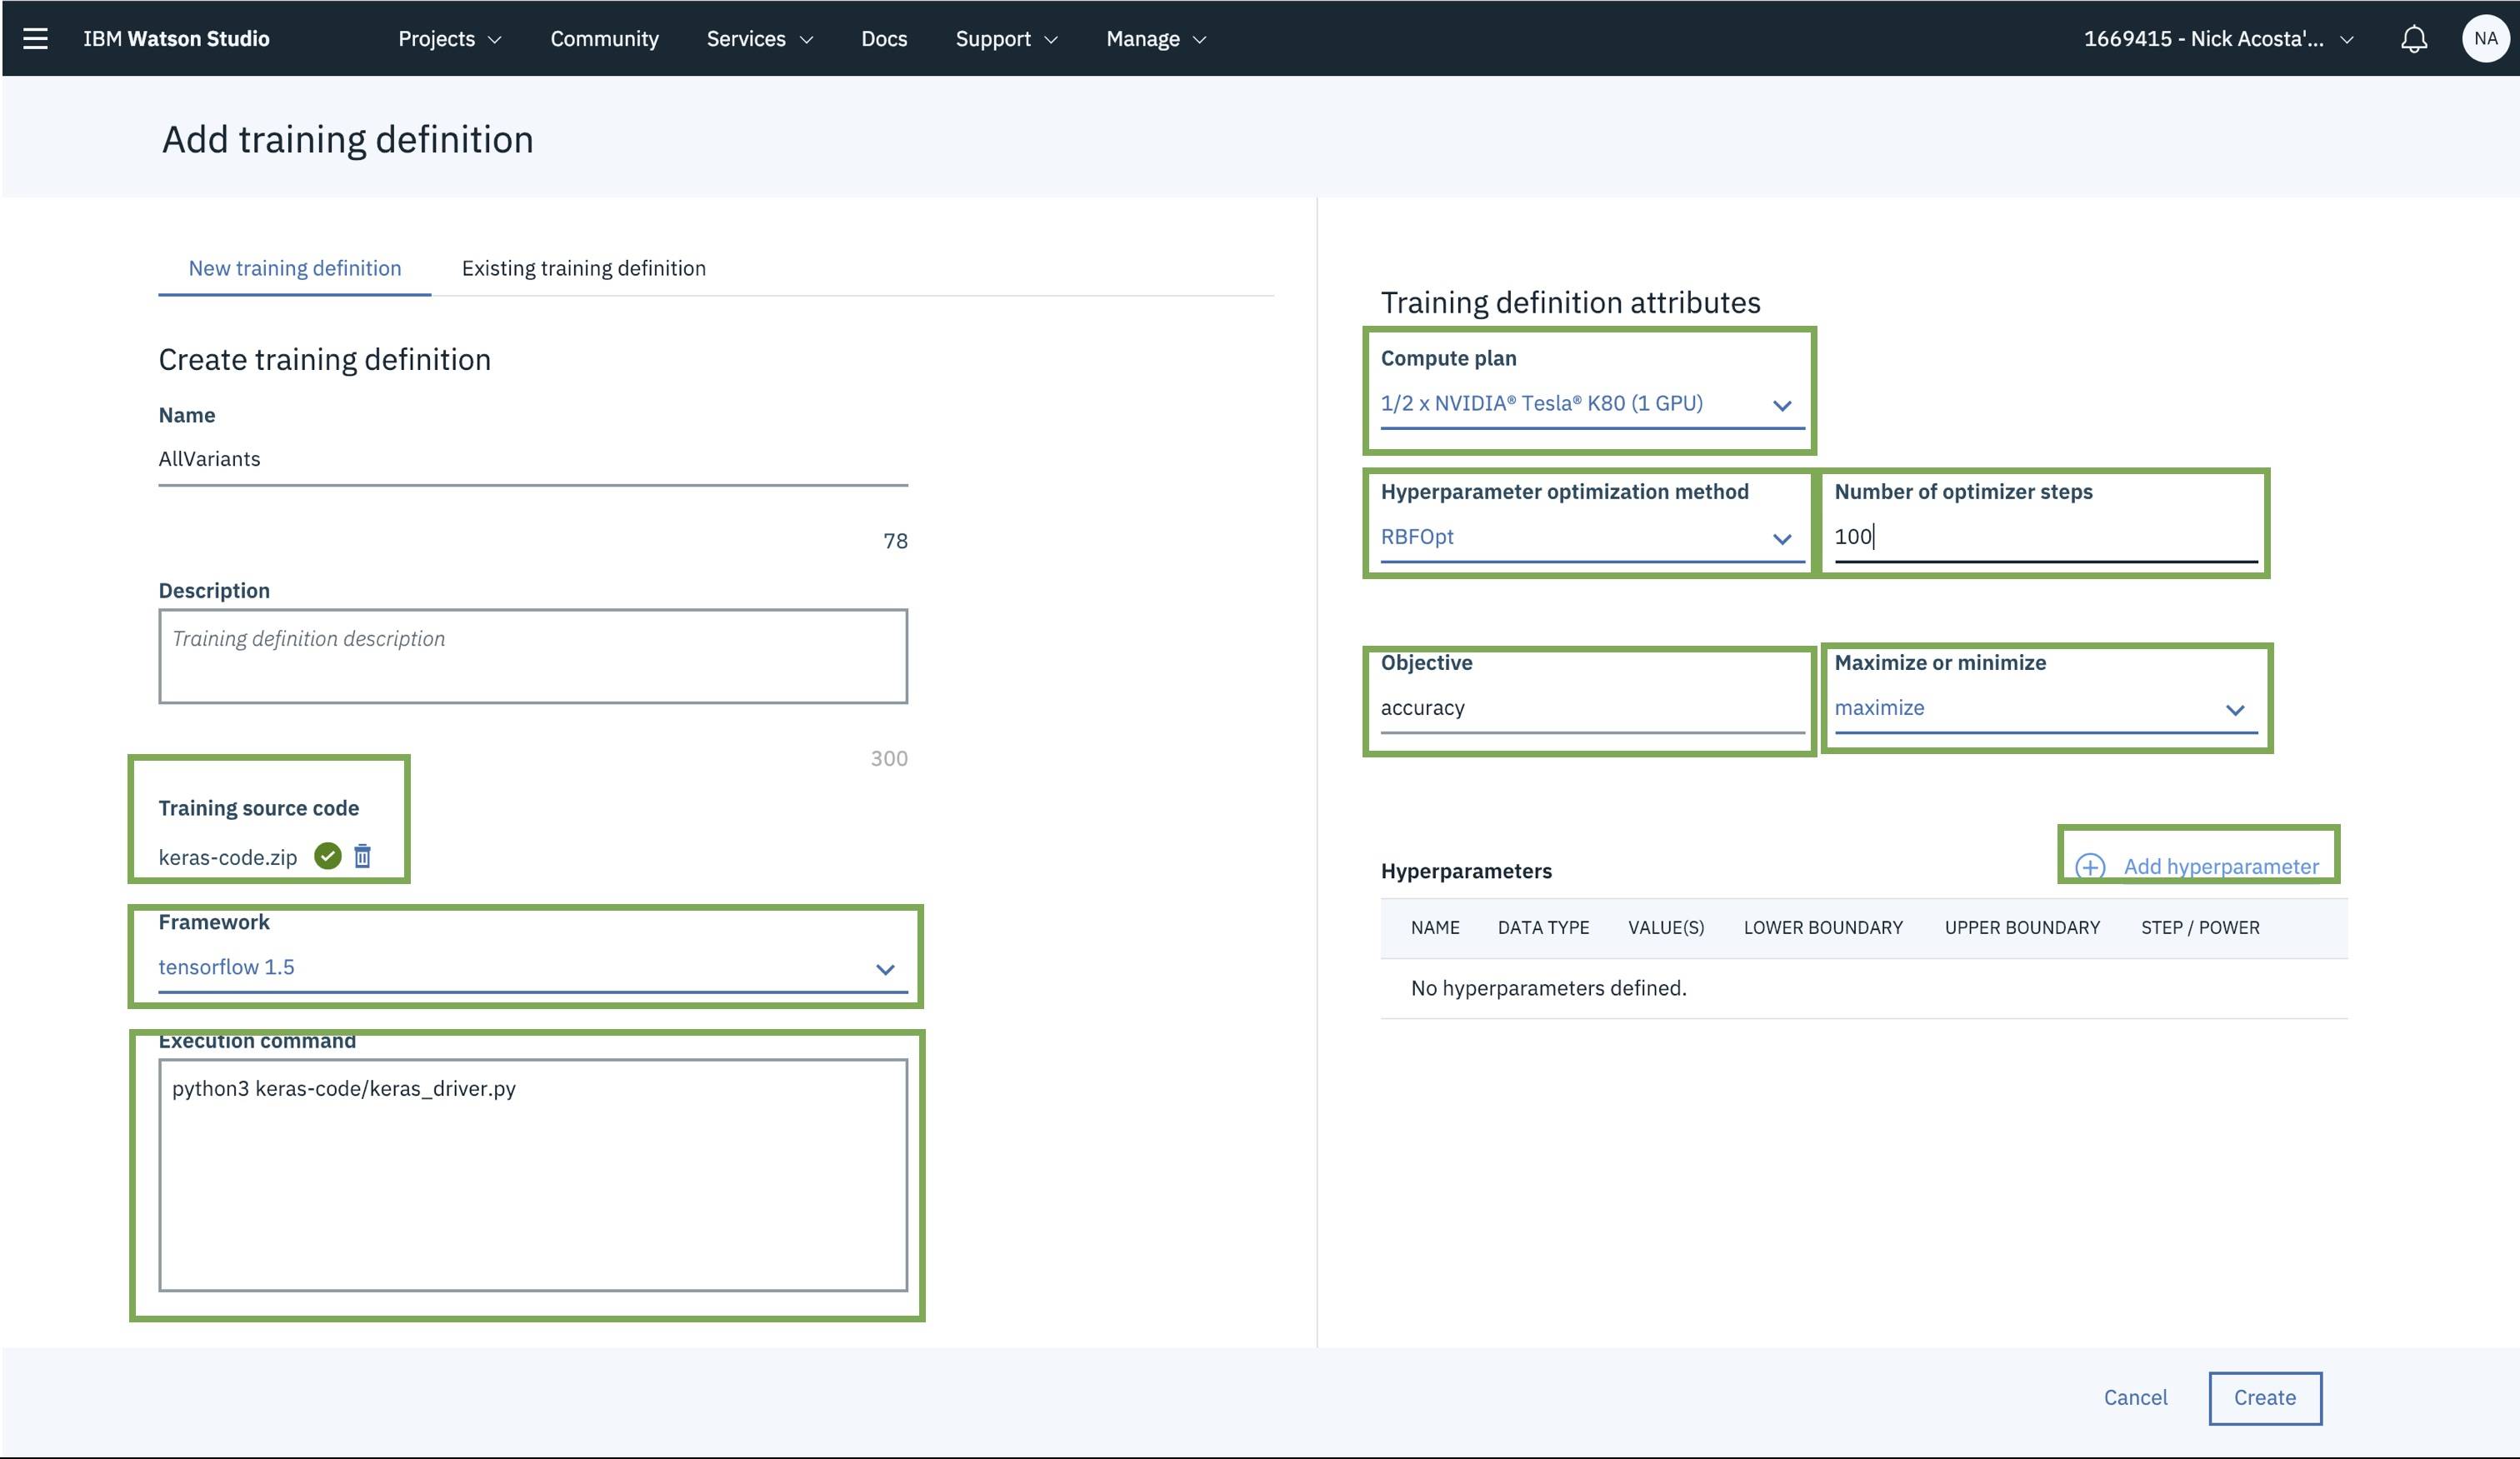The width and height of the screenshot is (2520, 1459).
Task: Switch to New training definition tab
Action: click(295, 268)
